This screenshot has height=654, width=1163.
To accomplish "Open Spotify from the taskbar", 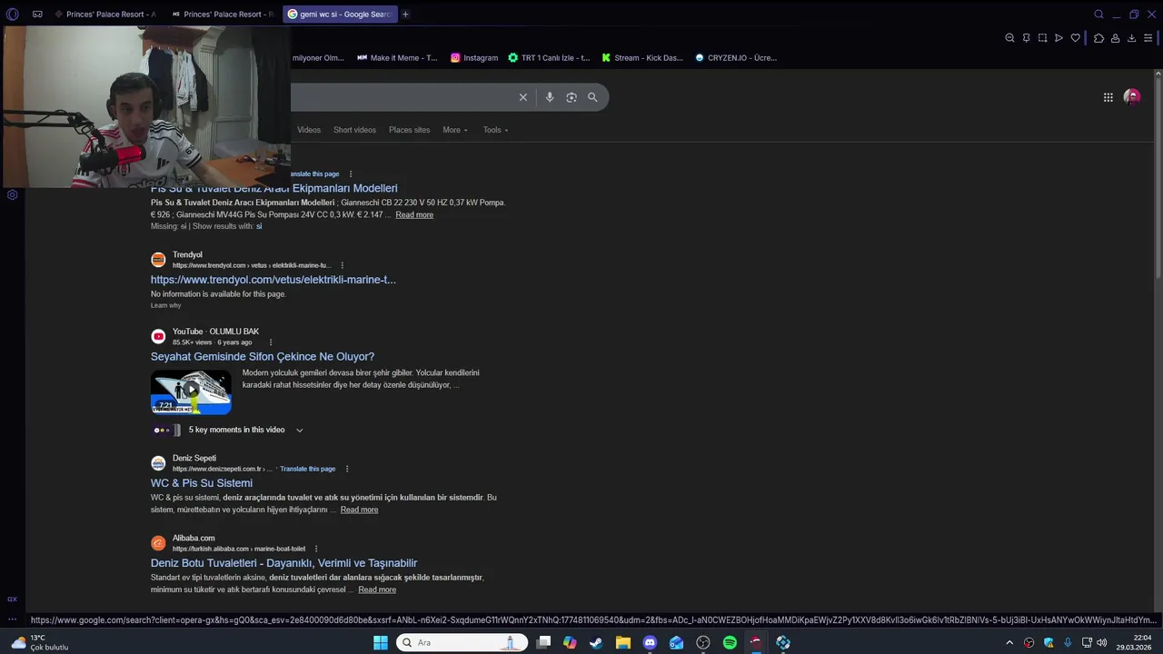I will tap(730, 642).
